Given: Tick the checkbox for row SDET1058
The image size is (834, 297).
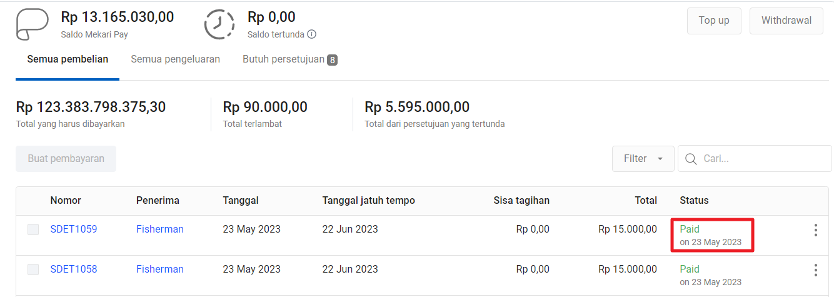Looking at the screenshot, I should (x=33, y=269).
